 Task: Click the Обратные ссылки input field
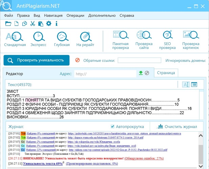click(139, 60)
